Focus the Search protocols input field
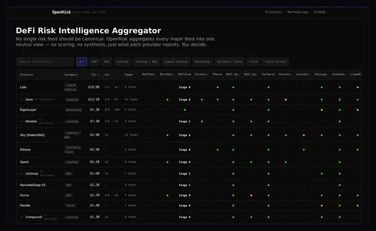 [x=45, y=61]
